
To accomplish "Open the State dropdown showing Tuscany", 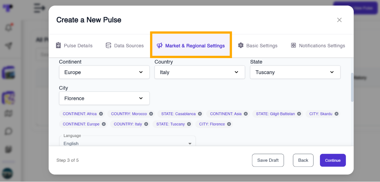I will point(295,72).
